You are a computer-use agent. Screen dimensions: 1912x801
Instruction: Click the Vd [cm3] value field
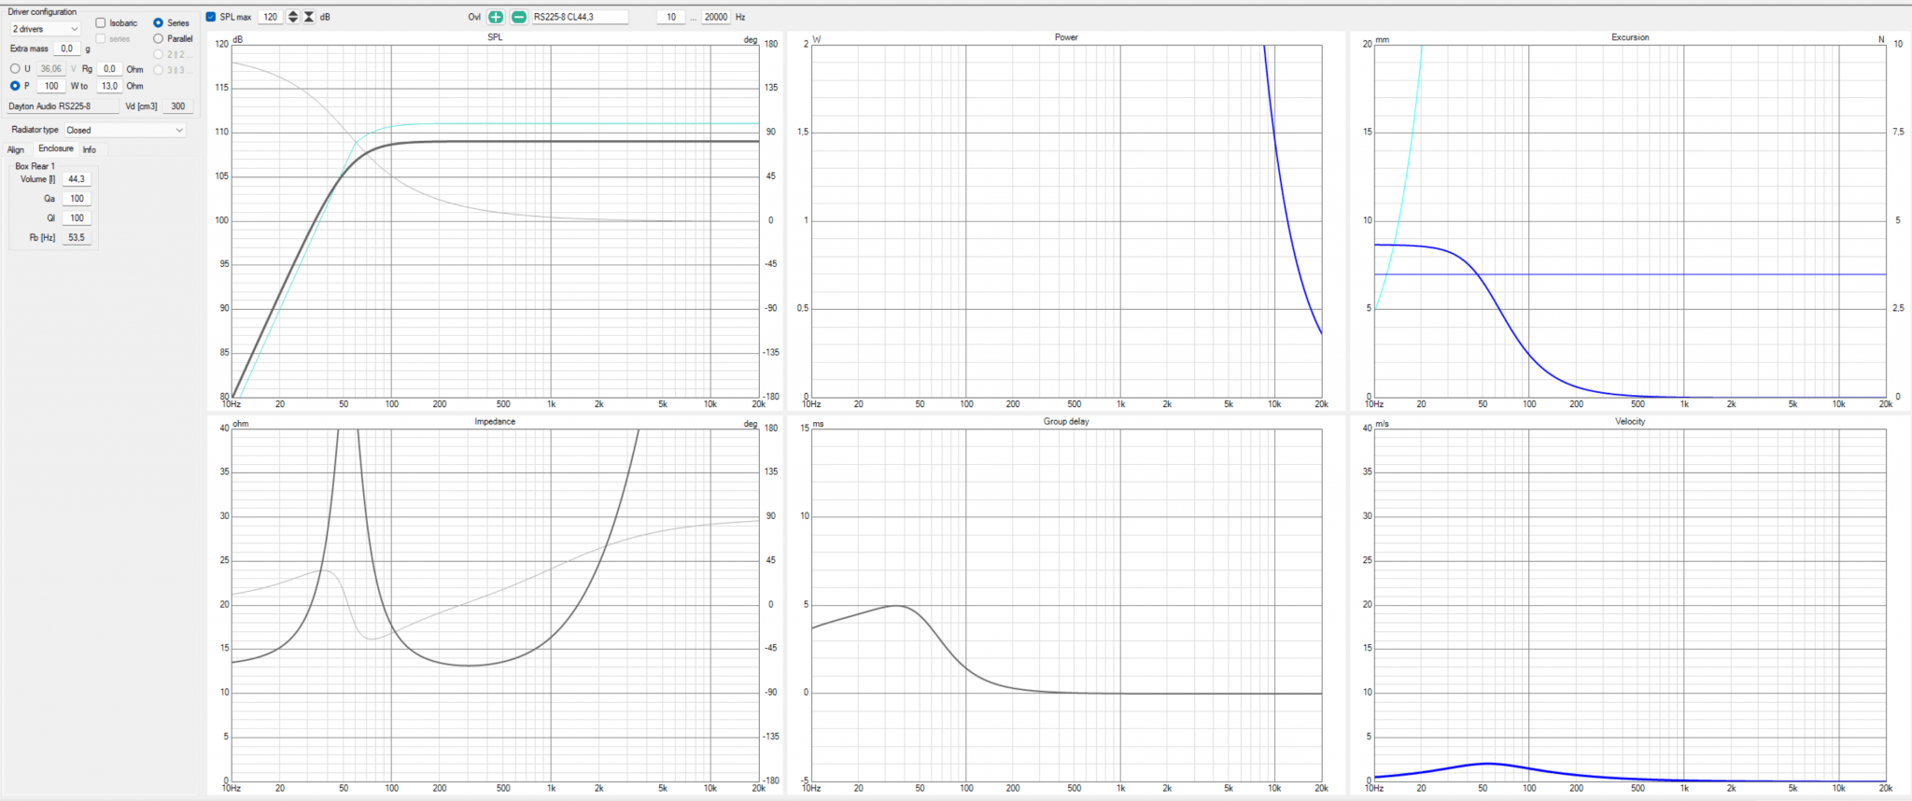177,106
